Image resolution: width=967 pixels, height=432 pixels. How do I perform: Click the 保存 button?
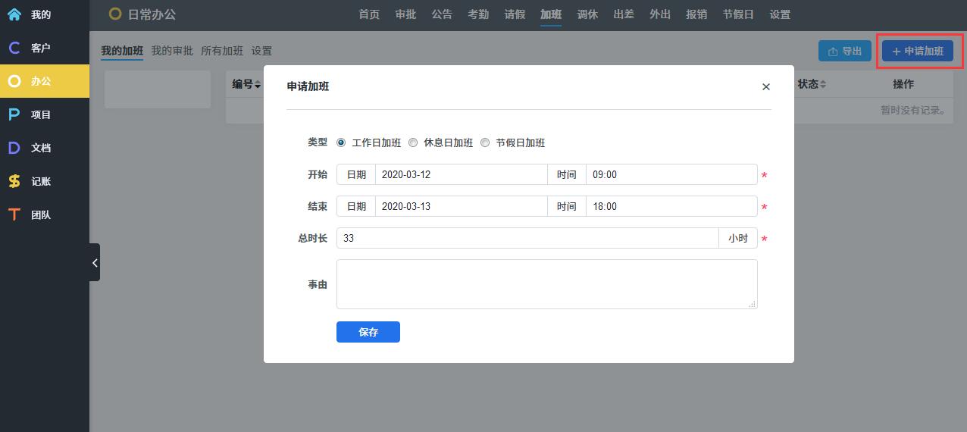(368, 332)
